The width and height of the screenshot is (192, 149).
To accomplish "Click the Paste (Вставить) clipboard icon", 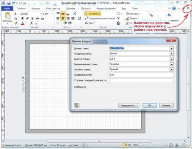I will pyautogui.click(x=8, y=16).
